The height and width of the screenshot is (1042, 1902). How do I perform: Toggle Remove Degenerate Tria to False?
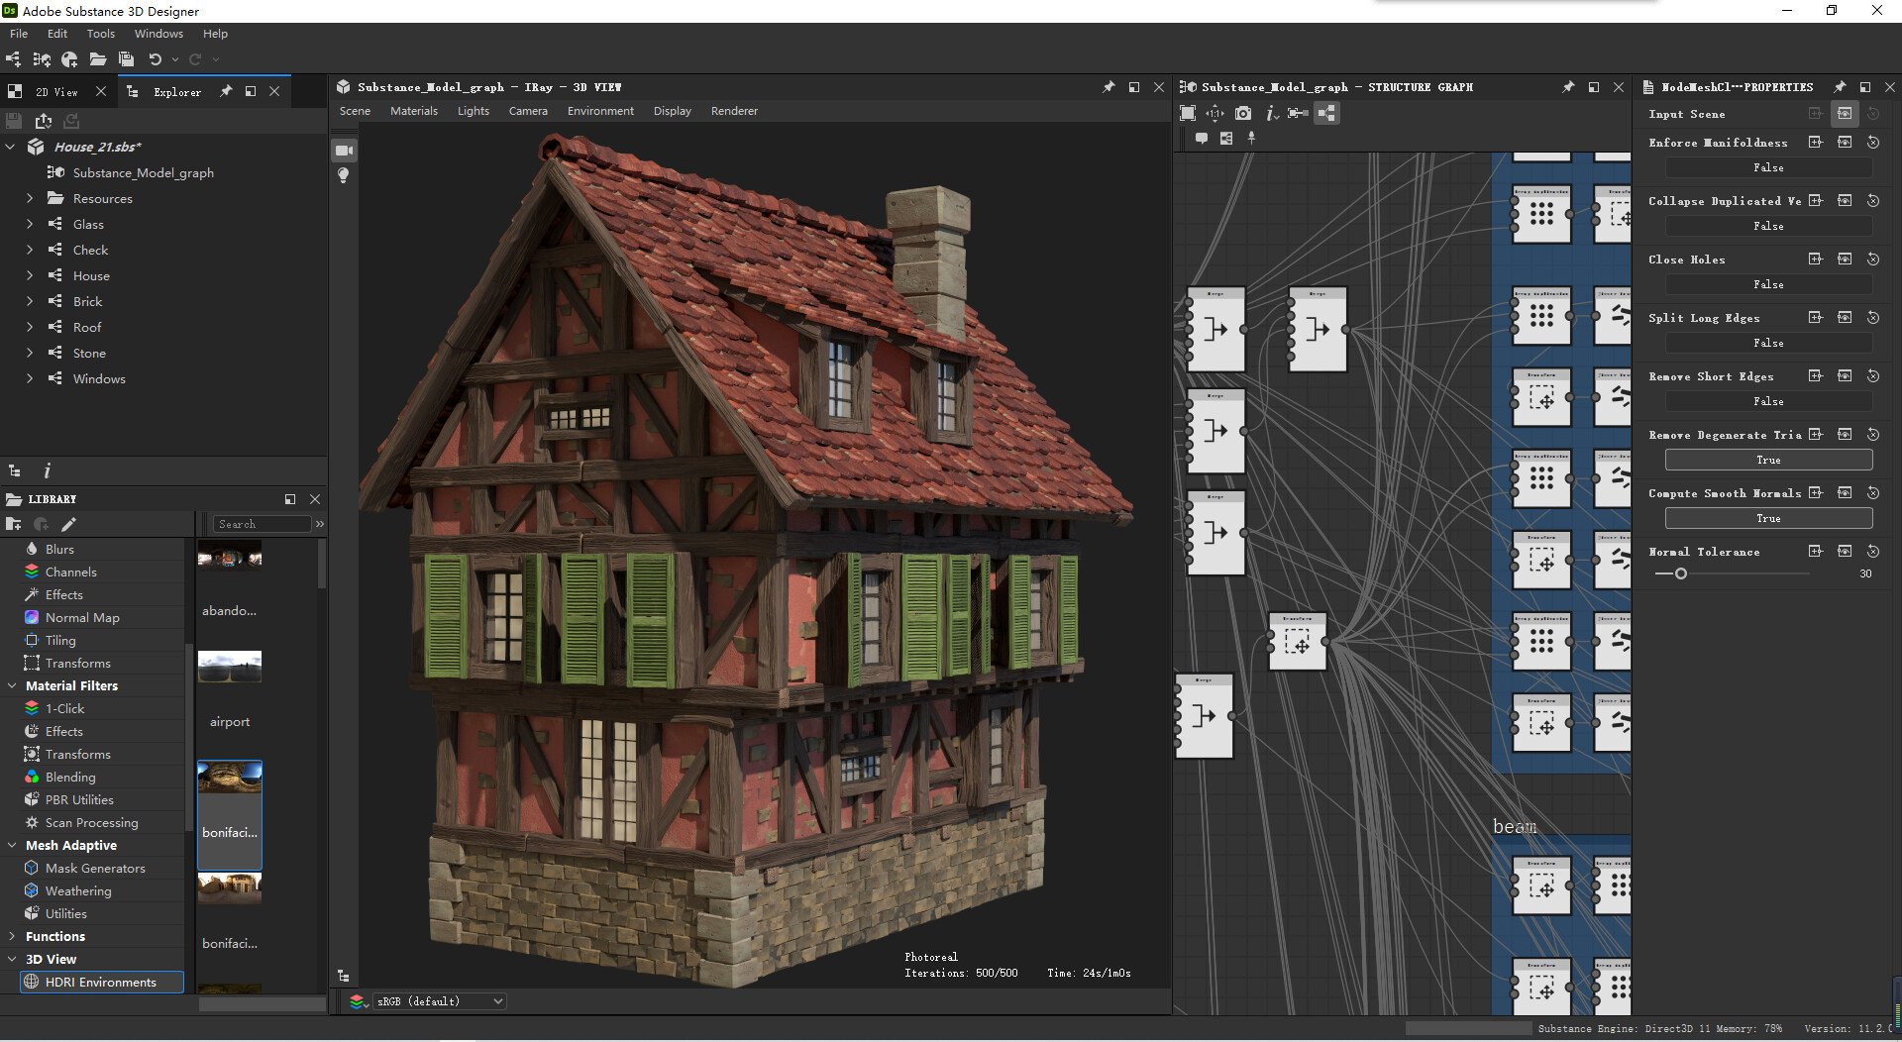[1769, 460]
